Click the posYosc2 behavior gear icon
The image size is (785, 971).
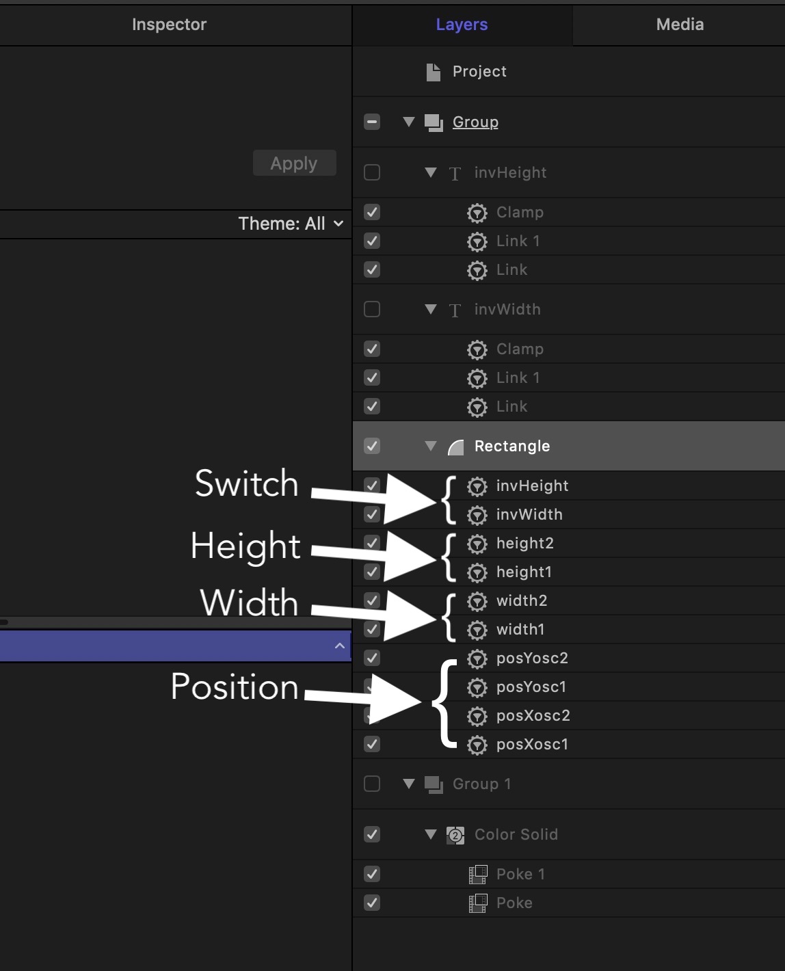(x=477, y=659)
